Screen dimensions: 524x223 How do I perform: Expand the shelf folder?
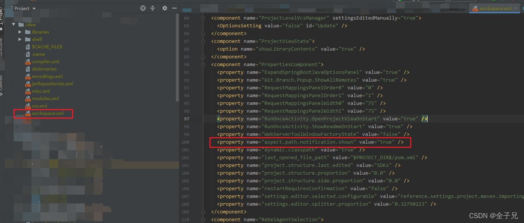click(20, 39)
